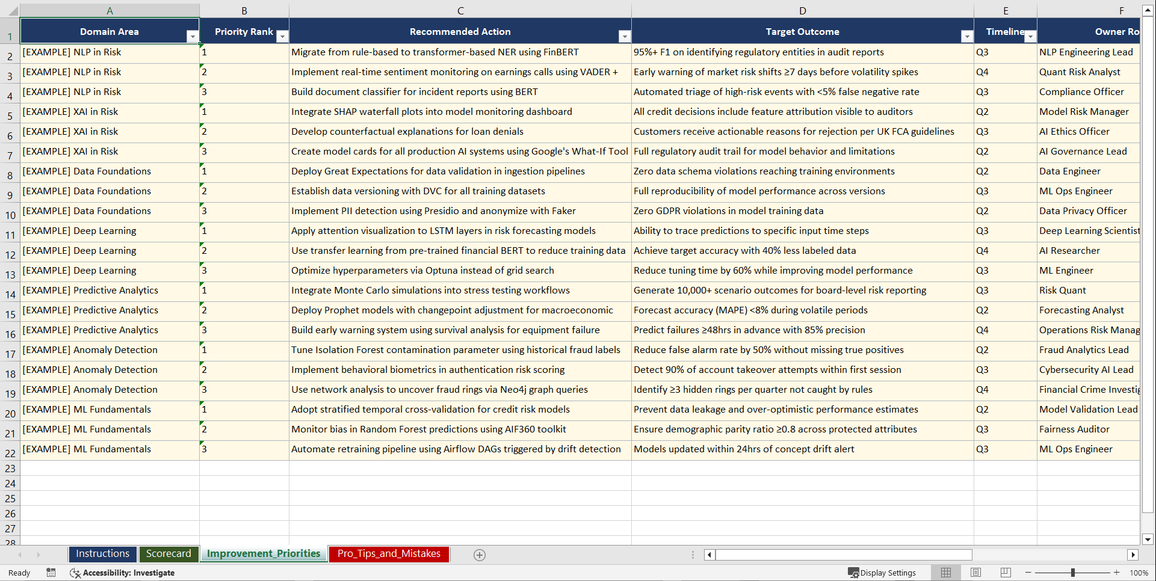Open the Recommended Action filter dropdown
1156x581 pixels.
point(624,37)
